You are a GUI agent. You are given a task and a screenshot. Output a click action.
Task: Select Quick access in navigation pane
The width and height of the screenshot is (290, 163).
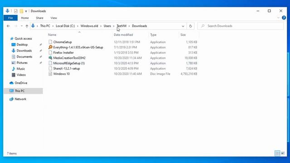coord(23,38)
